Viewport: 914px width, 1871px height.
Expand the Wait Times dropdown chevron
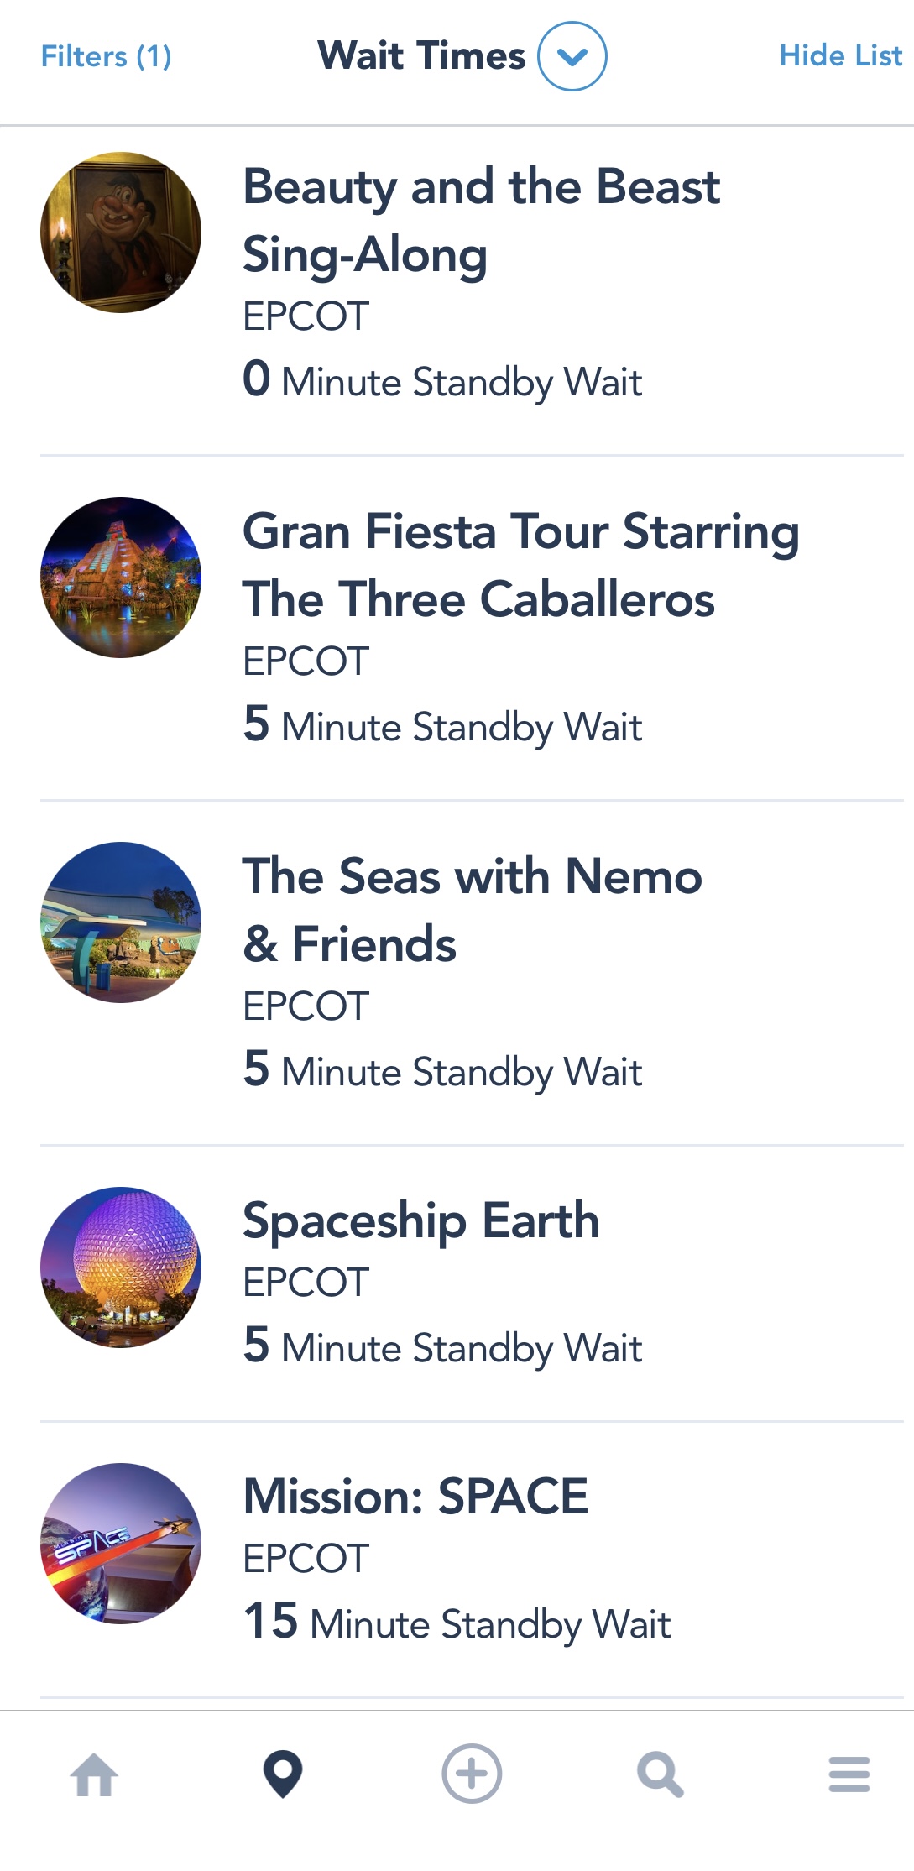572,56
